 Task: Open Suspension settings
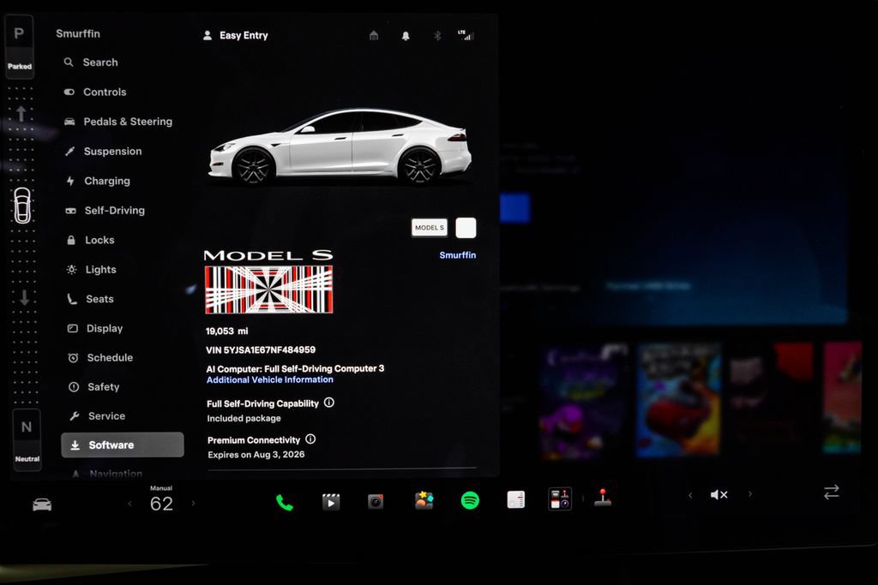click(x=103, y=151)
